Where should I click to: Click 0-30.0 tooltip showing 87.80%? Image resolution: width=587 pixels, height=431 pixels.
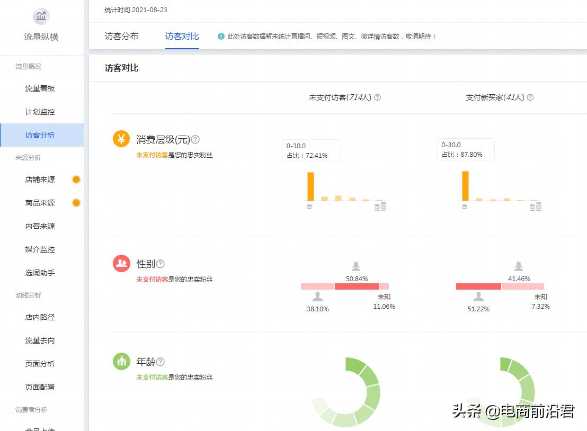tap(465, 150)
